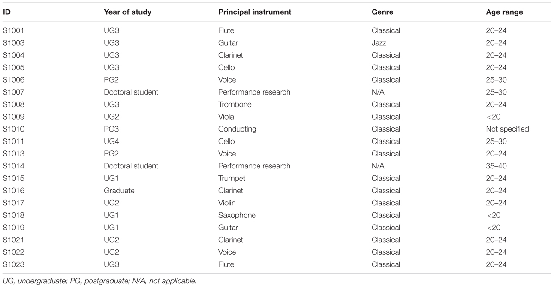Select the Saxophone instrument cell

(236, 215)
